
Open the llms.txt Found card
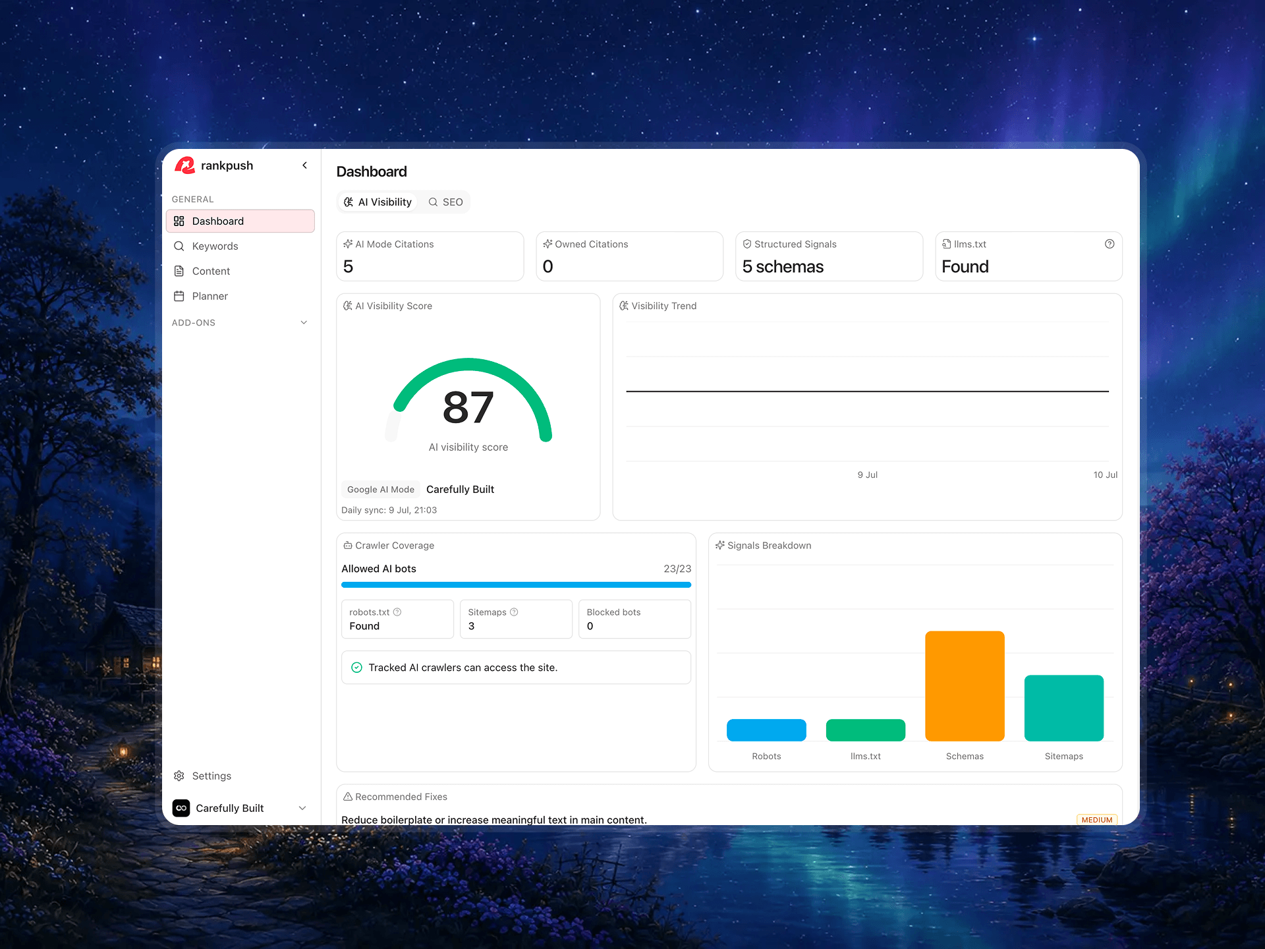(x=1028, y=256)
